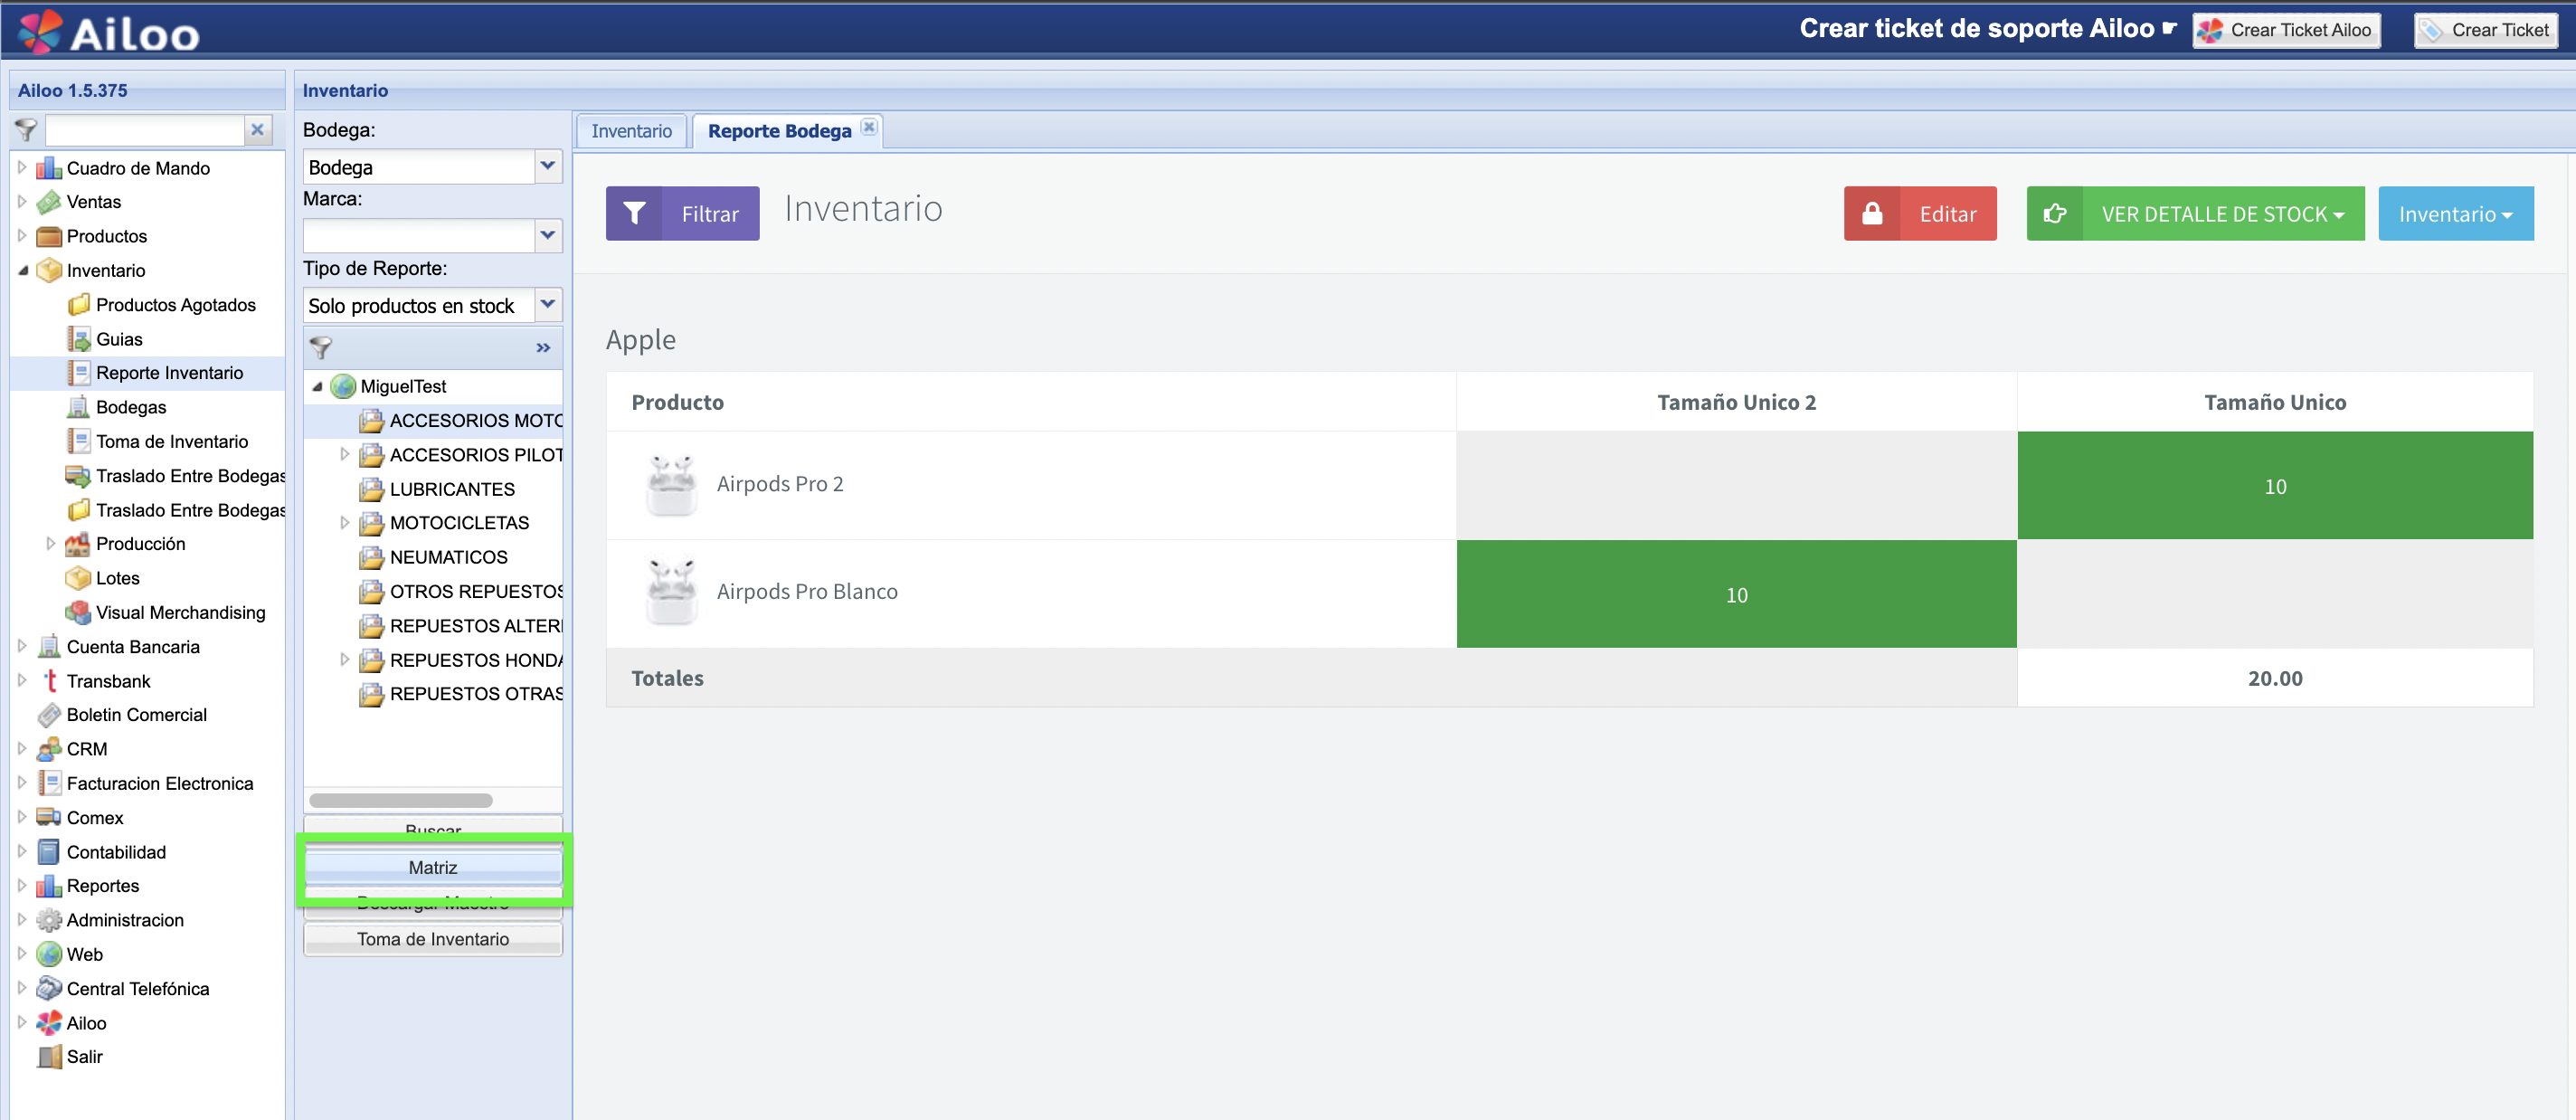Click the Salir door icon
The height and width of the screenshot is (1120, 2576).
tap(48, 1056)
